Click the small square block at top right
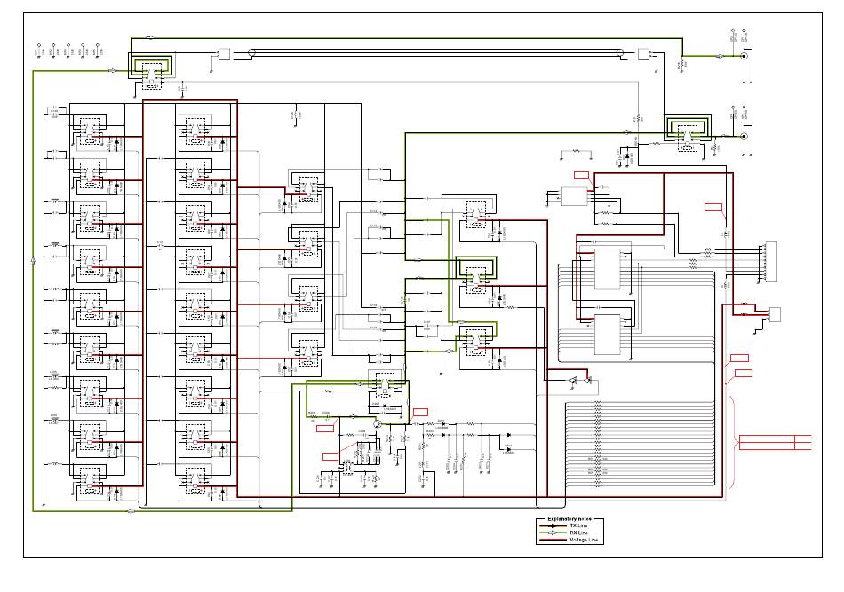The image size is (844, 592). click(x=643, y=54)
